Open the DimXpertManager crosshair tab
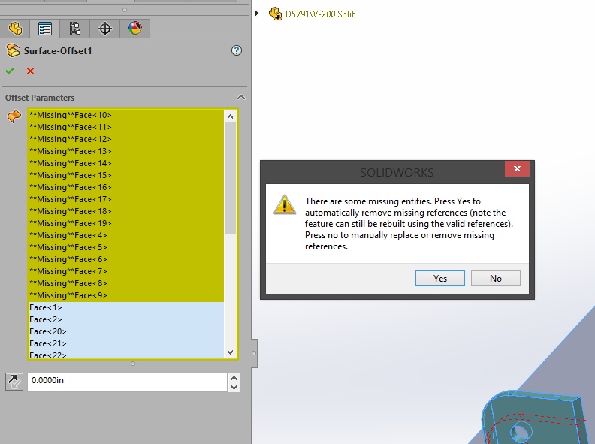 (x=104, y=29)
